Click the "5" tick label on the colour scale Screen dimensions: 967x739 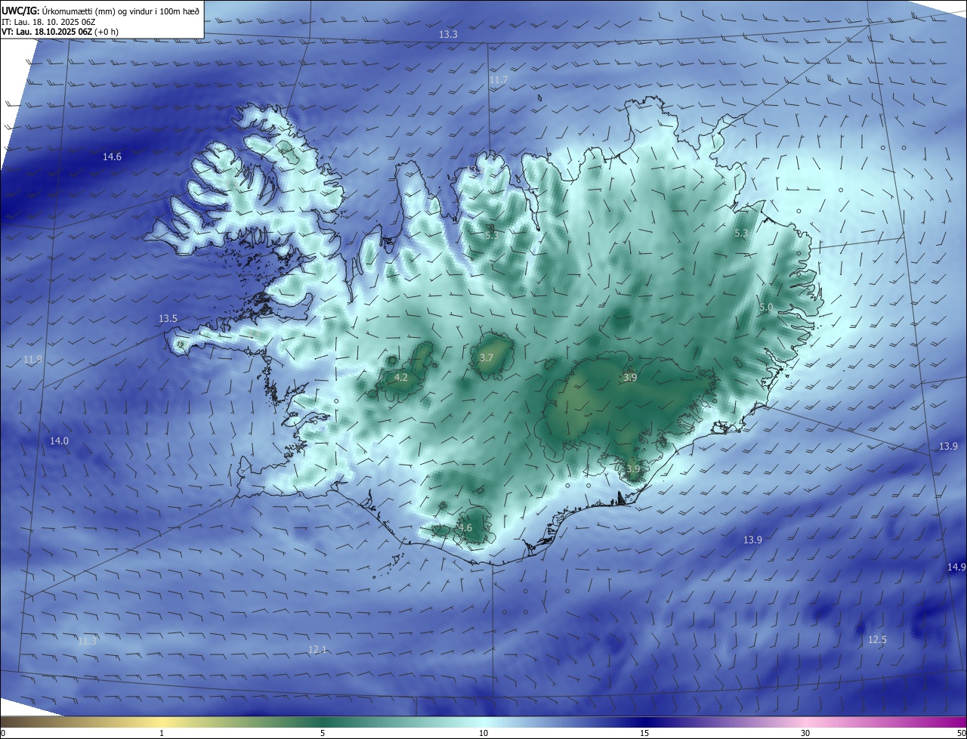tap(323, 733)
